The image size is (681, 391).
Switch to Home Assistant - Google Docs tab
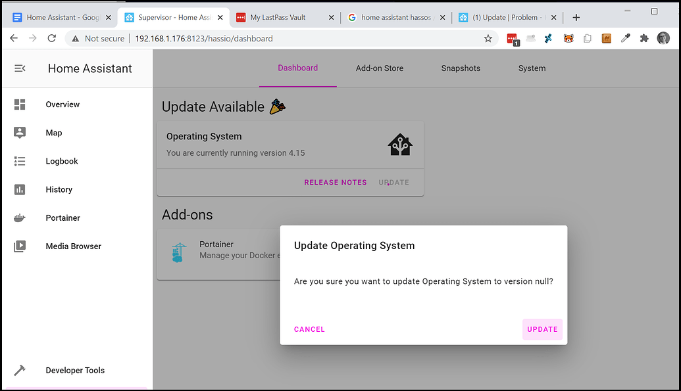tap(62, 17)
